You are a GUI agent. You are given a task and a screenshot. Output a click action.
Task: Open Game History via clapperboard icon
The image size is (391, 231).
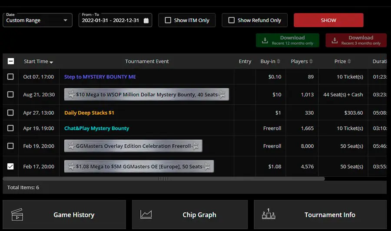pos(17,214)
